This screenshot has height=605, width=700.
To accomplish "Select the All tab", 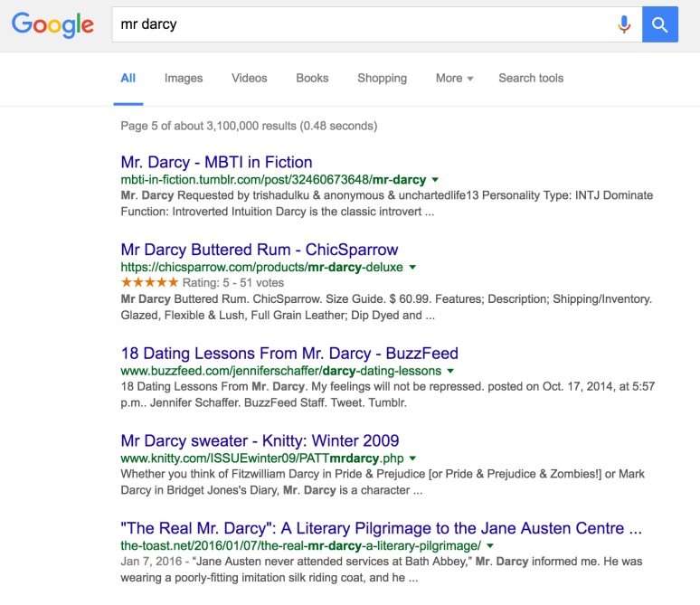I will [x=128, y=78].
